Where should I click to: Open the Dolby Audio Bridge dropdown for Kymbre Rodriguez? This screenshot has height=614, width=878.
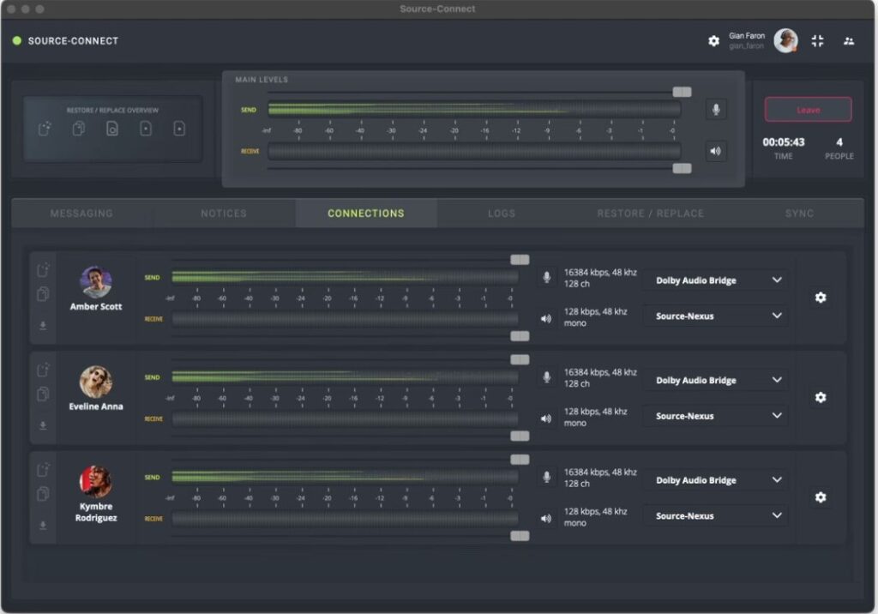[x=715, y=480]
